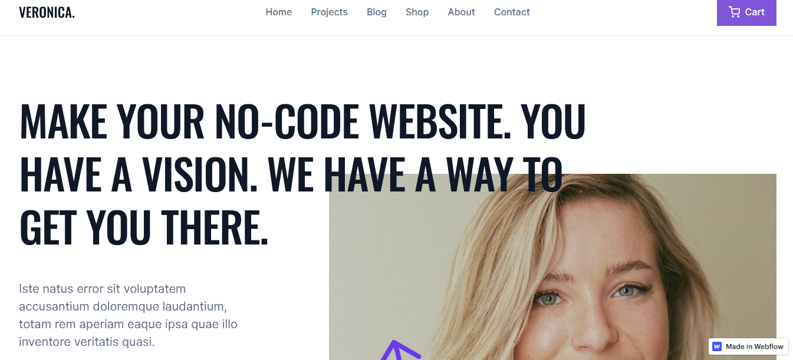Open the Shop menu item
This screenshot has height=360, width=793.
coord(417,12)
